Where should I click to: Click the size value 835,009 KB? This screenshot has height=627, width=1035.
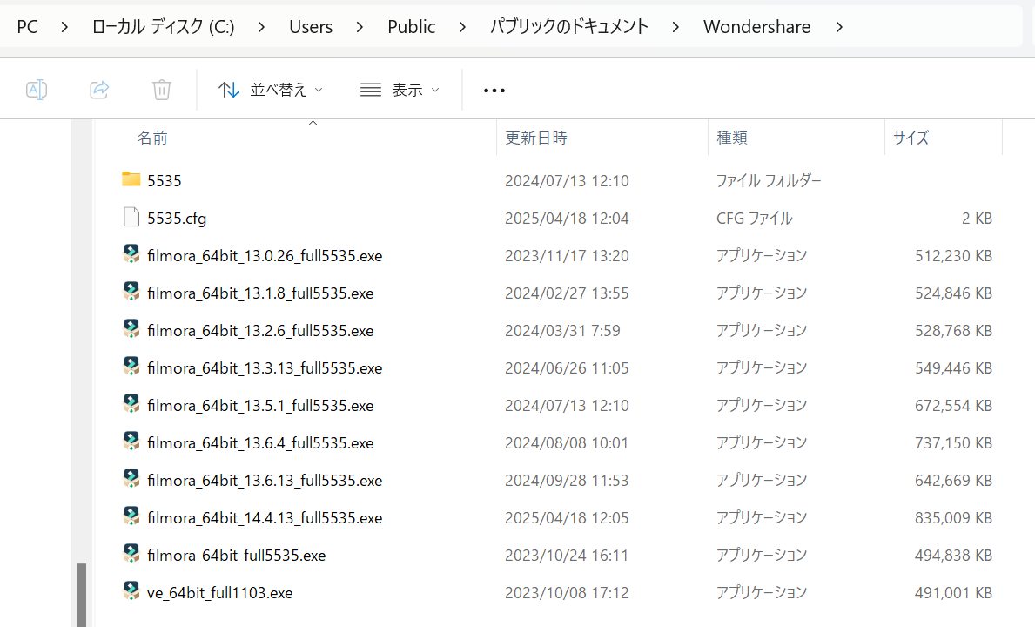click(953, 518)
